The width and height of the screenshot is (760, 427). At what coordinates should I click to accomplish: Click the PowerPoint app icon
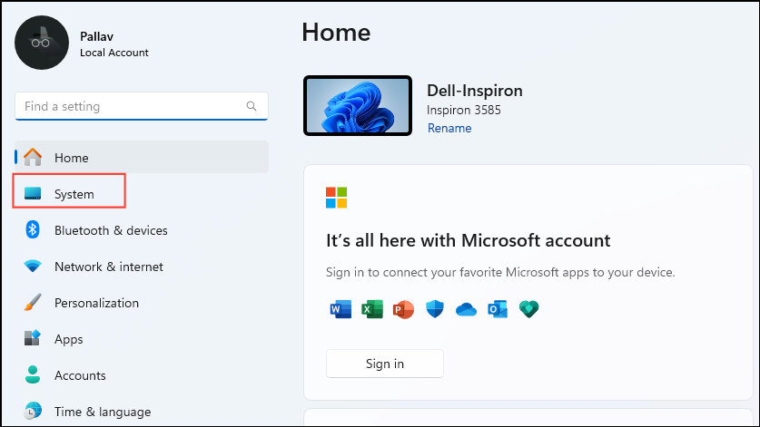coord(403,309)
